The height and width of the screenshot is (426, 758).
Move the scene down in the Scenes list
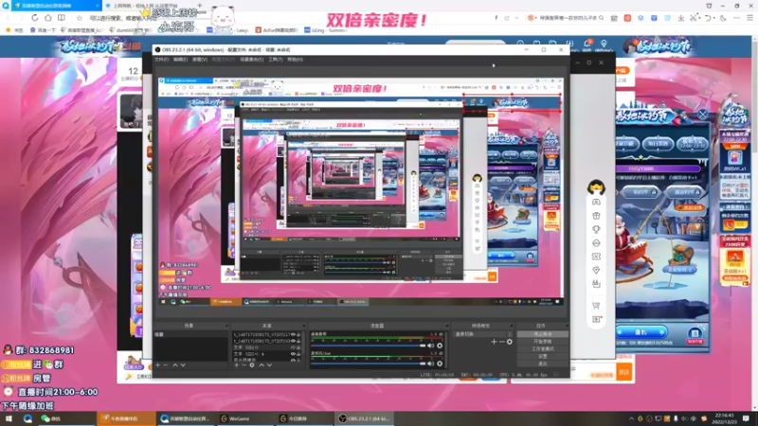[x=183, y=365]
